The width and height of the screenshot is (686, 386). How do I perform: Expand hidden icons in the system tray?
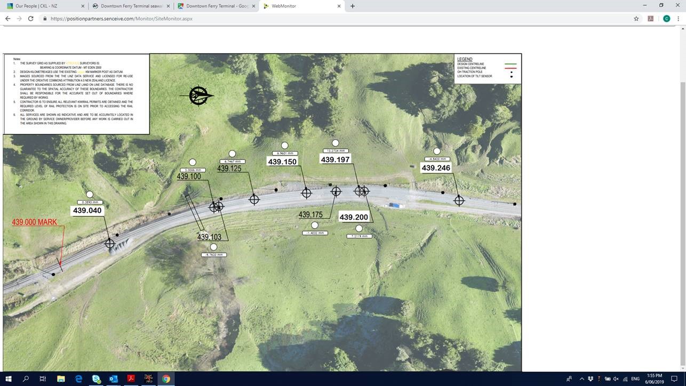(x=581, y=379)
